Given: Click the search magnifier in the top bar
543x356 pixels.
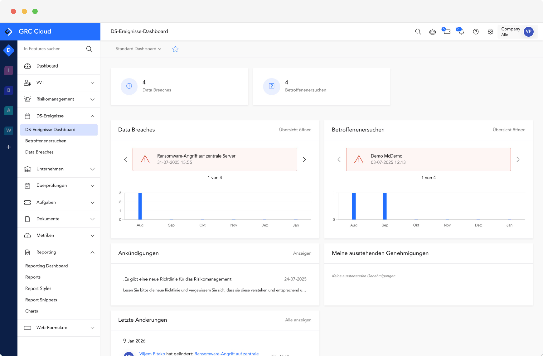Looking at the screenshot, I should 418,31.
